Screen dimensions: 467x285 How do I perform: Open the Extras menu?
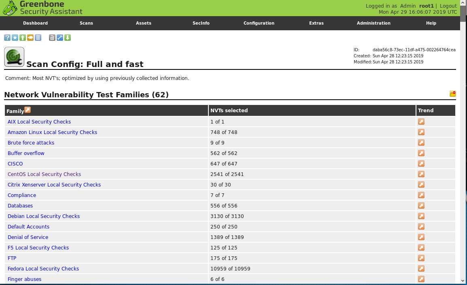(316, 23)
